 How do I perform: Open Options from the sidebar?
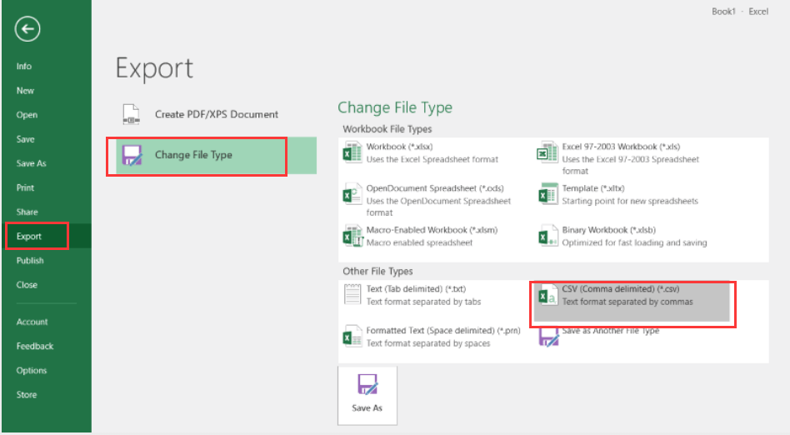coord(32,371)
